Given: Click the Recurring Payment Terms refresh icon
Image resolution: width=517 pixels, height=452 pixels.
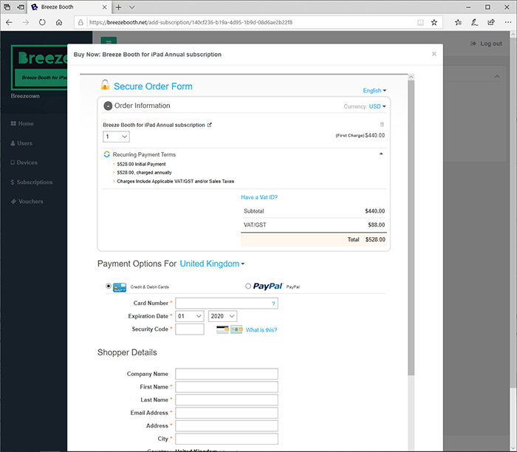Looking at the screenshot, I should (107, 154).
